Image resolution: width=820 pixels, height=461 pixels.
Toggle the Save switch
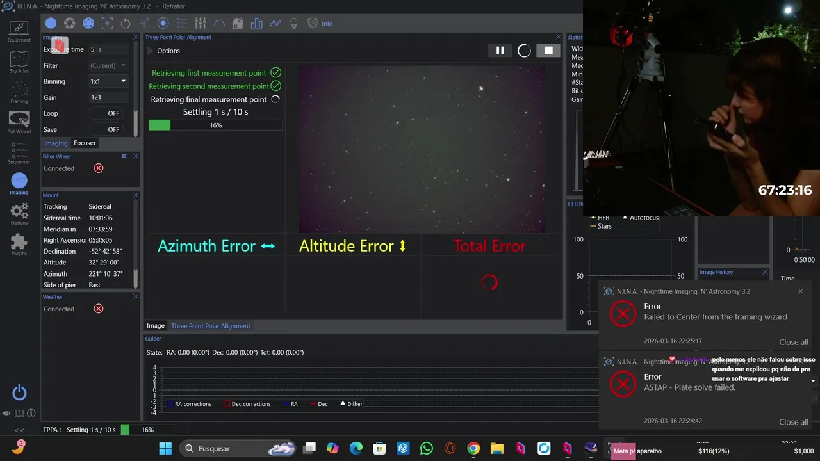coord(105,129)
